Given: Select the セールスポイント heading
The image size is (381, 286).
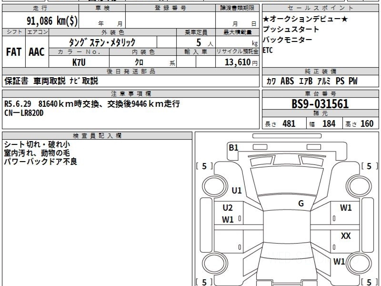Looking at the screenshot, I should (x=320, y=8).
